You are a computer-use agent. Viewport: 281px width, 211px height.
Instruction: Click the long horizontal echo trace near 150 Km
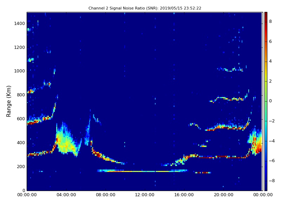click(143, 171)
